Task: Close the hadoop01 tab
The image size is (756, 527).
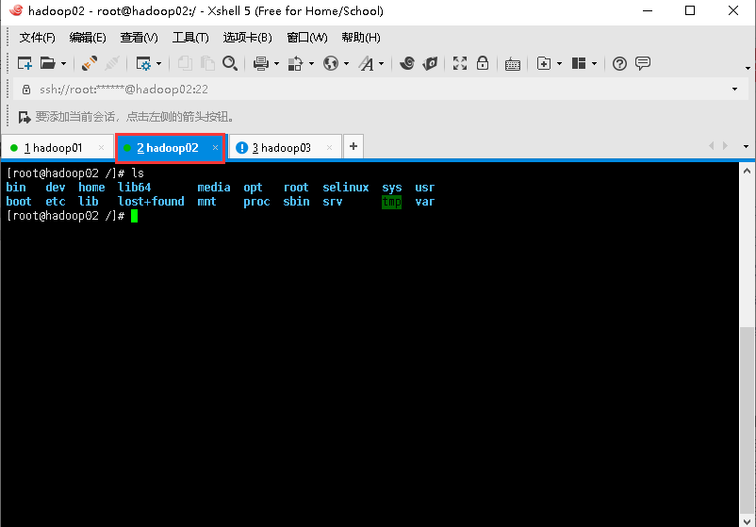Action: [x=101, y=147]
